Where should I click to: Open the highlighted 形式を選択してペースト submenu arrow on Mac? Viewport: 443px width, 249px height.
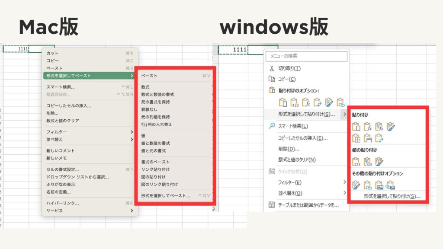tap(132, 76)
